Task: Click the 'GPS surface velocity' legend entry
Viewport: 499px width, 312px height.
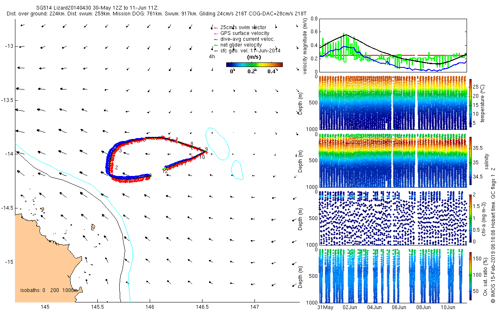Action: tap(244, 33)
